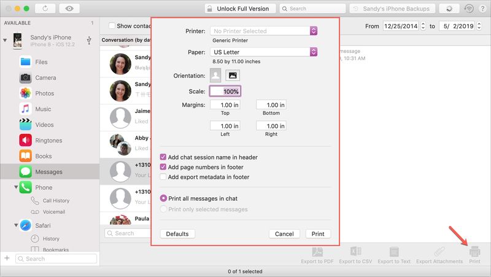491x277 pixels.
Task: Click Cancel in print dialog
Action: (284, 234)
